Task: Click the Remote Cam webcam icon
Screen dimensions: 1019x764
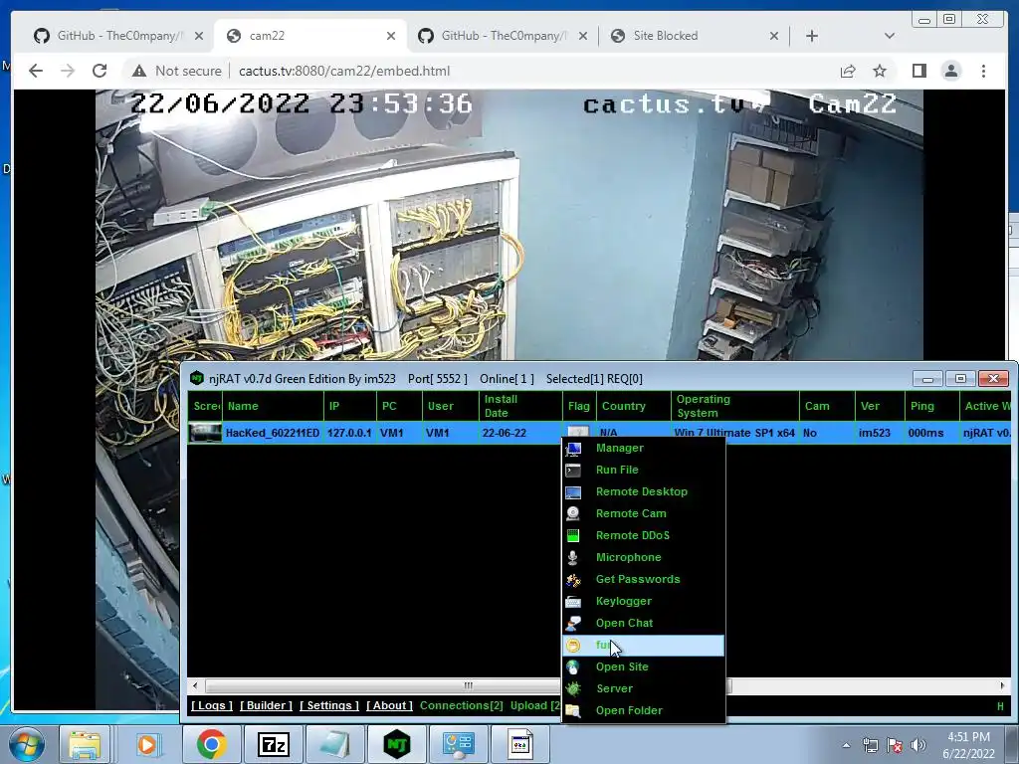Action: (573, 514)
